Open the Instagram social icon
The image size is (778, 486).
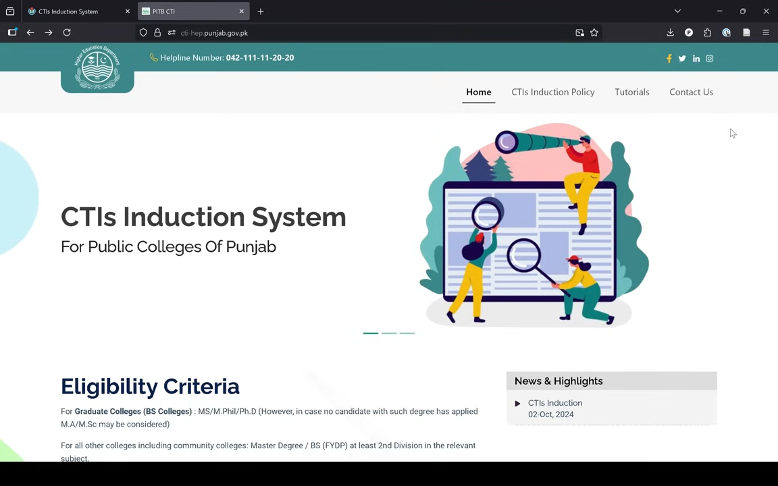pyautogui.click(x=709, y=59)
